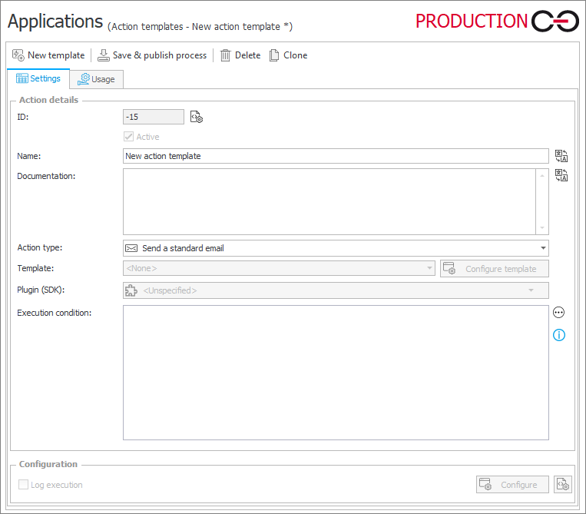
Task: Click the New template toolbar button
Action: click(48, 55)
